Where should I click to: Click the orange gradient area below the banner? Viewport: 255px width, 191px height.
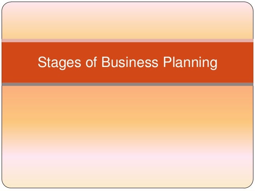pyautogui.click(x=127, y=112)
